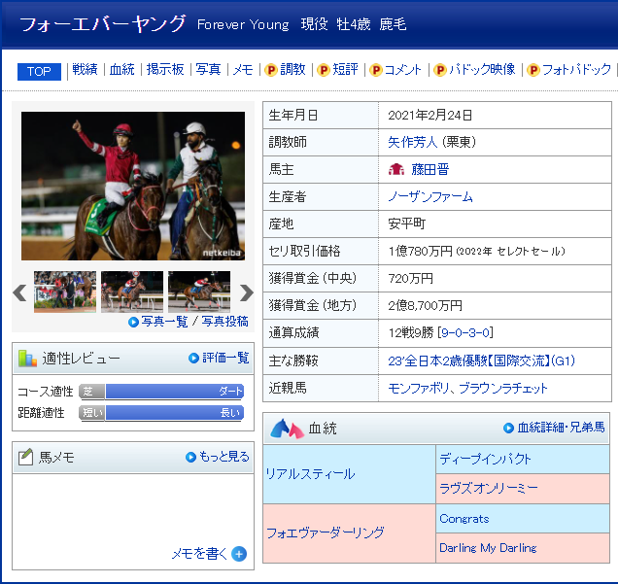Click the arrow icon beside もっと見る

[x=190, y=457]
